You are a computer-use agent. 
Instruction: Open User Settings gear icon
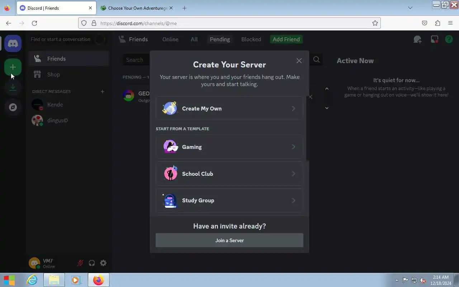coord(103,263)
